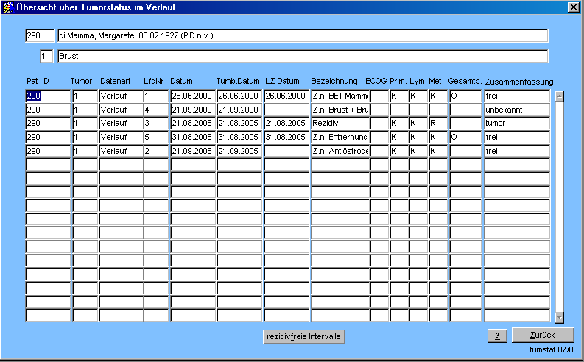Select Bezeichnung cell Z.n. BET Mamma
584x362 pixels.
340,96
